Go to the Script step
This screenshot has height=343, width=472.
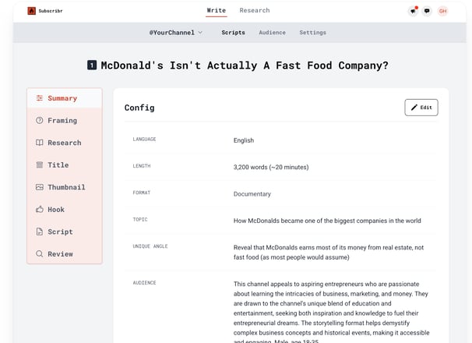pos(65,232)
